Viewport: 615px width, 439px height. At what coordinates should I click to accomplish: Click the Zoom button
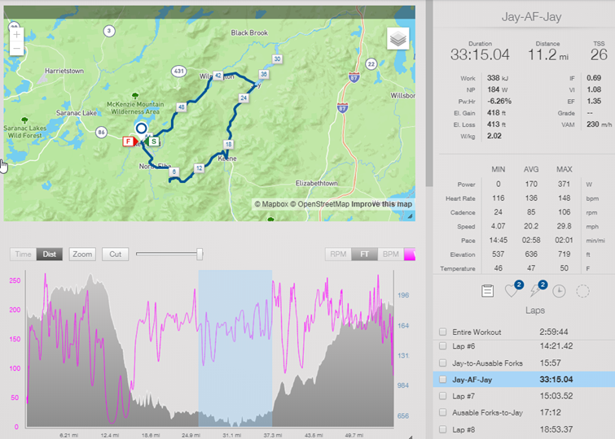tap(82, 254)
